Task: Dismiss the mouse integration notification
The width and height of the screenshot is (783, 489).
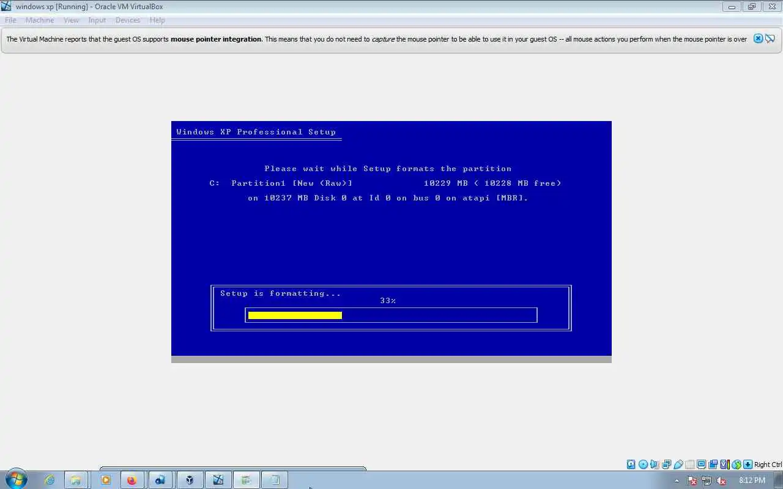Action: coord(758,39)
